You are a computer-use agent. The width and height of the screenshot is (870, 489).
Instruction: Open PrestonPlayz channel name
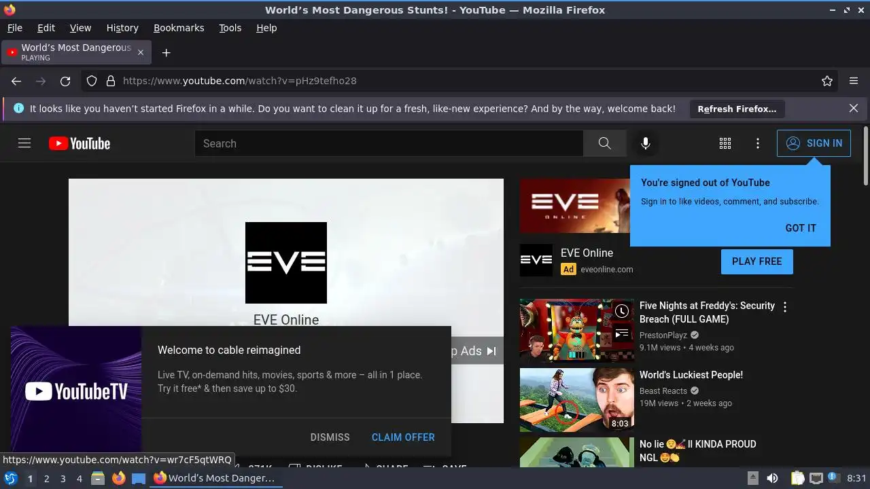663,336
